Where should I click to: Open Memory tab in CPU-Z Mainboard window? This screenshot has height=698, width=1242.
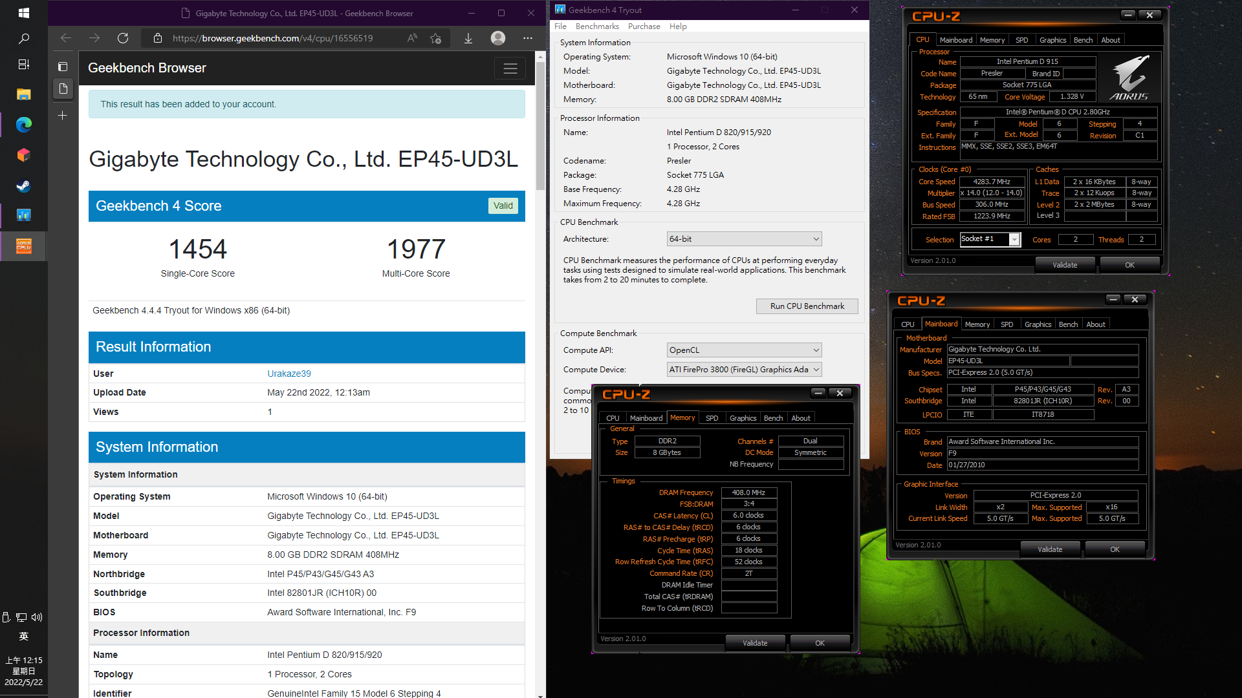click(977, 324)
